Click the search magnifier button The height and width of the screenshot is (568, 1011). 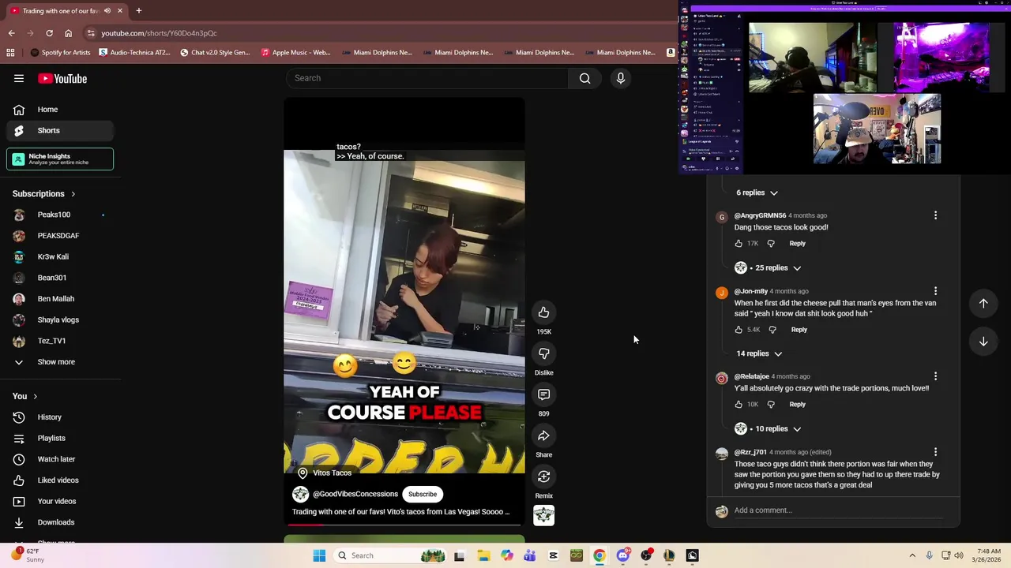tap(584, 78)
